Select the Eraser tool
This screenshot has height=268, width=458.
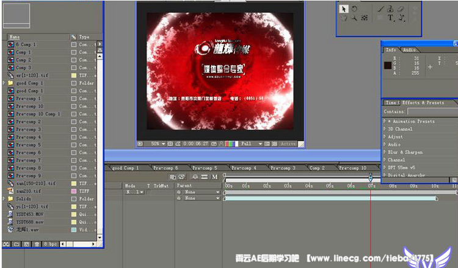(x=401, y=9)
